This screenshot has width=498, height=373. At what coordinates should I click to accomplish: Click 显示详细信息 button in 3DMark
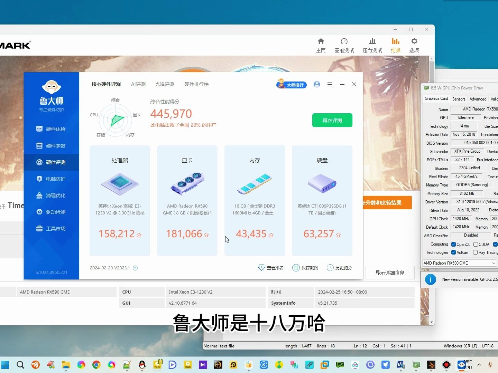[x=390, y=273]
